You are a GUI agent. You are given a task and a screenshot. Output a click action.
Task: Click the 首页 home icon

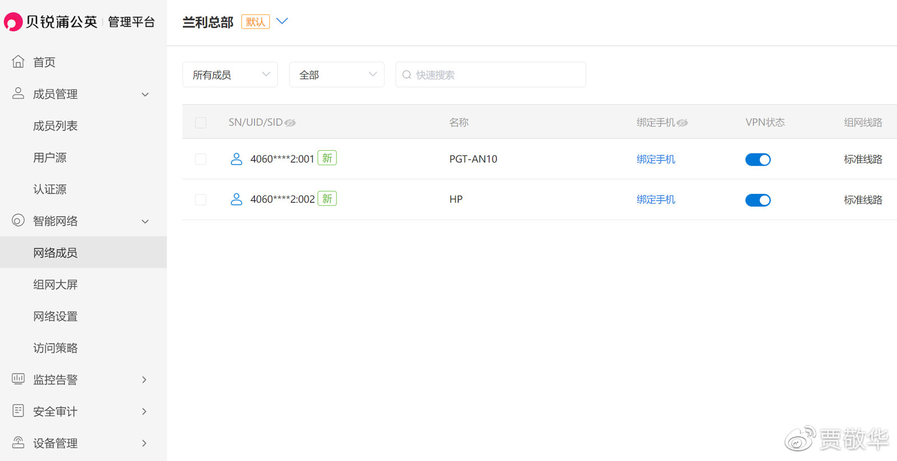[18, 61]
